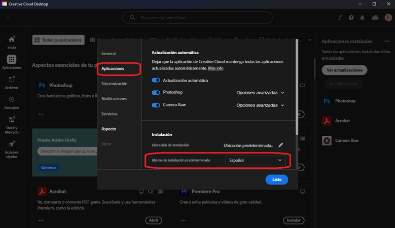Image resolution: width=395 pixels, height=228 pixels.
Task: Click Camera Raw icon in installed list
Action: point(327,140)
